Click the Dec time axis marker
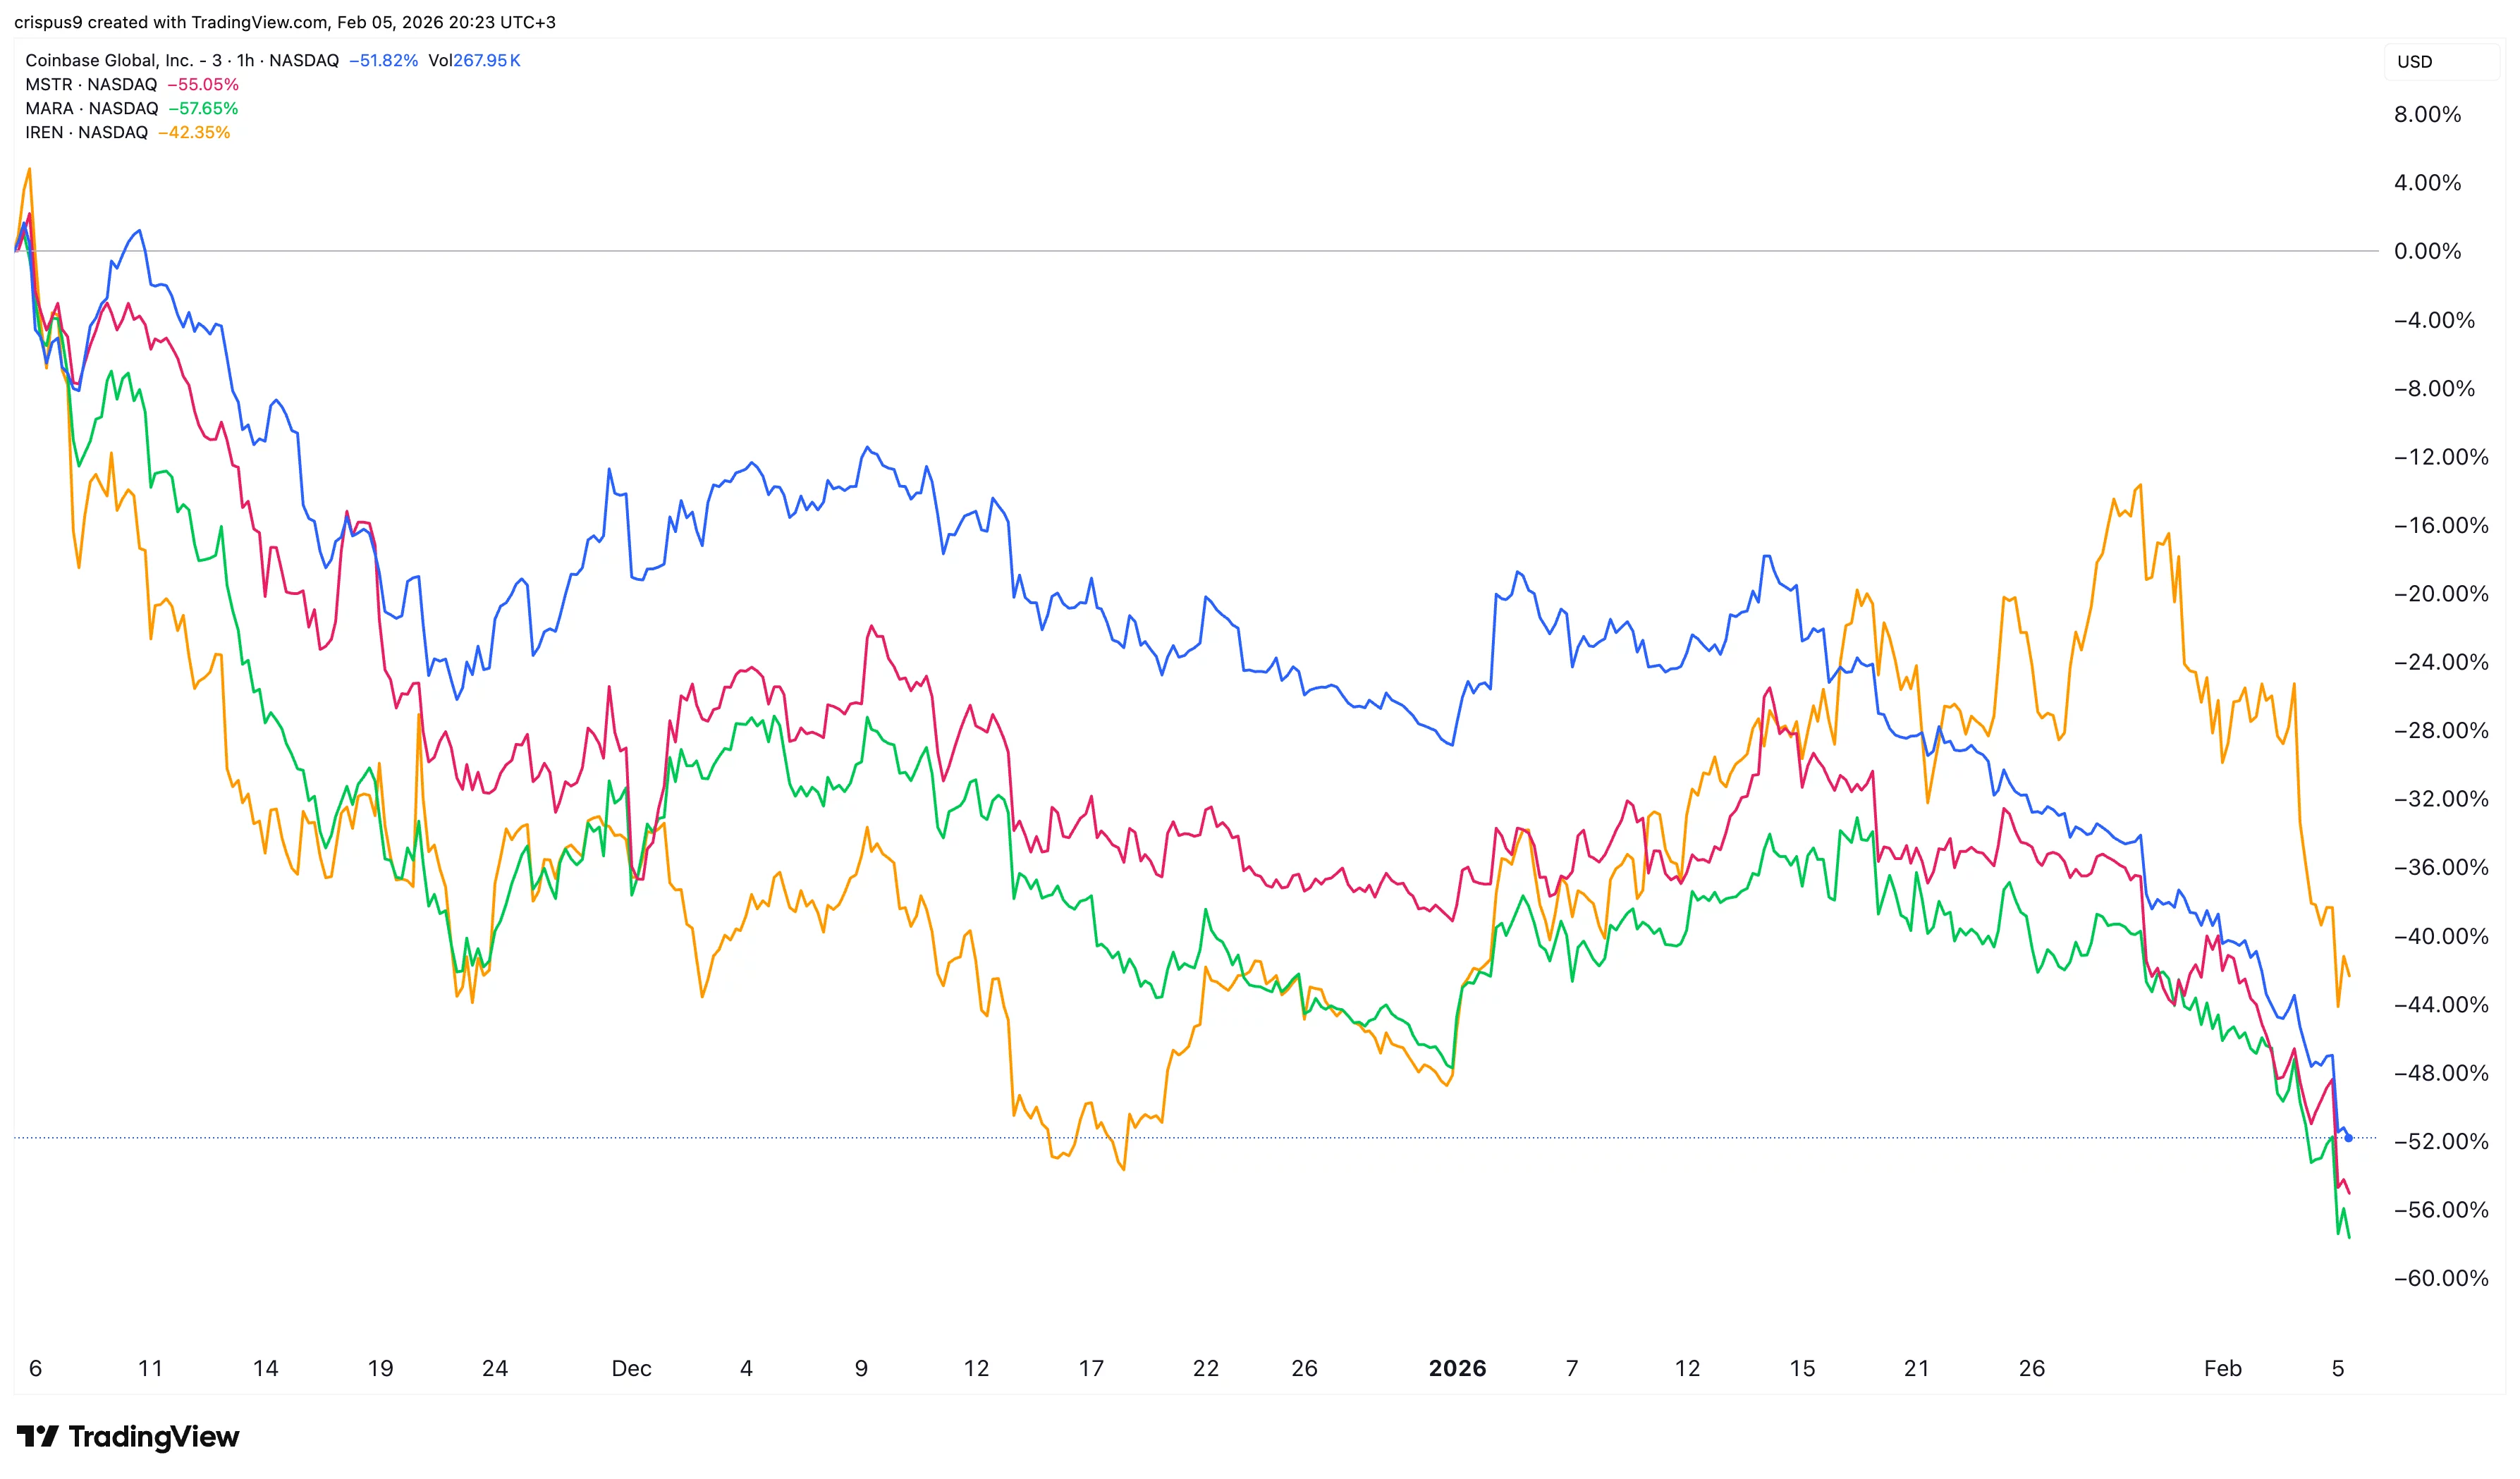Viewport: 2520px width, 1479px height. click(x=631, y=1369)
